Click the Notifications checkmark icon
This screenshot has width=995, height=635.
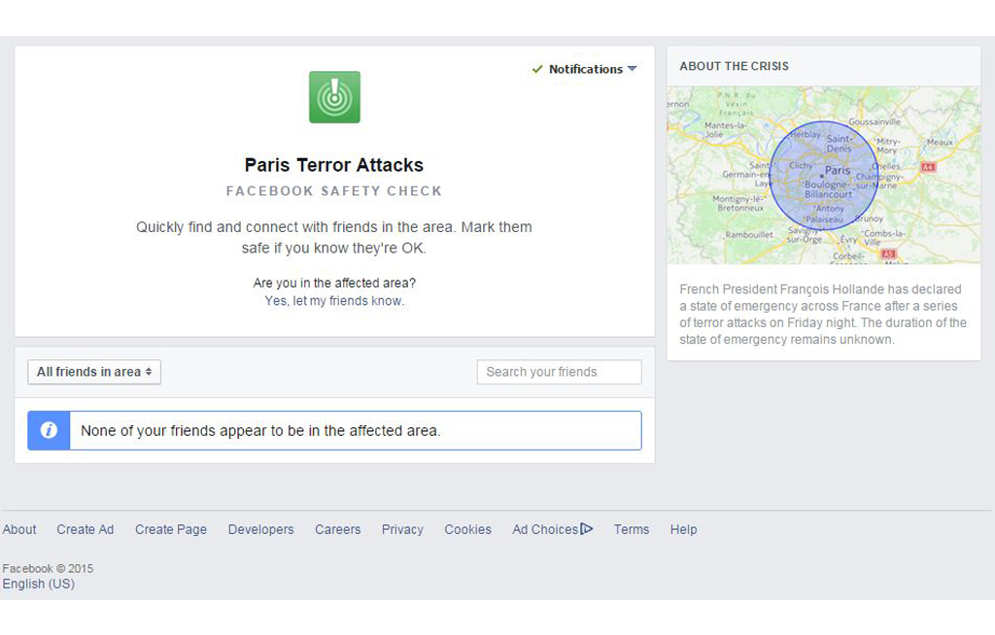[537, 69]
